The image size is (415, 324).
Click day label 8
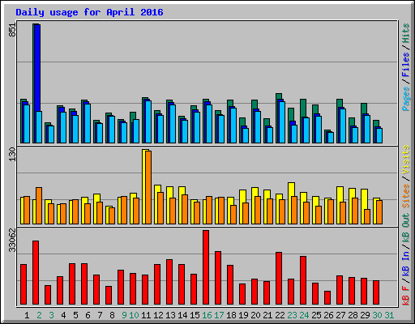(x=112, y=315)
